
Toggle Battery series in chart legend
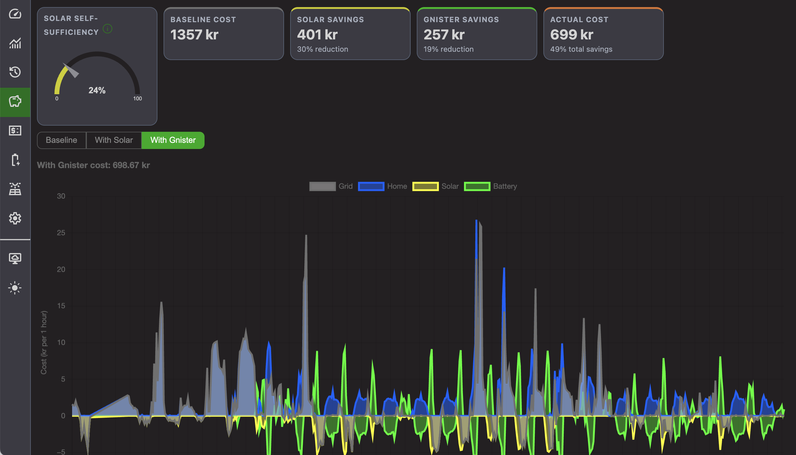point(490,186)
